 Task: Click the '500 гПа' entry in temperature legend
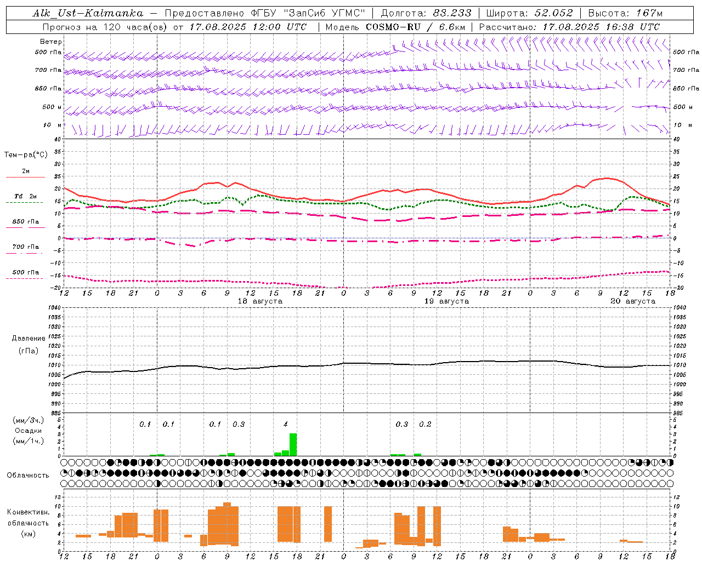[26, 272]
